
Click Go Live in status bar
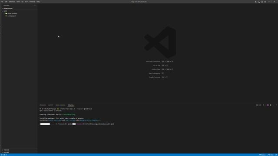[x=262, y=155]
